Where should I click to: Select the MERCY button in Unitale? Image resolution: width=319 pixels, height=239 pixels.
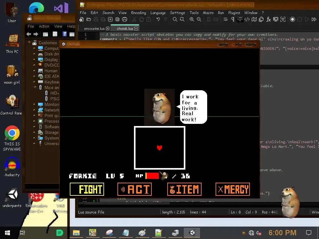pos(232,189)
